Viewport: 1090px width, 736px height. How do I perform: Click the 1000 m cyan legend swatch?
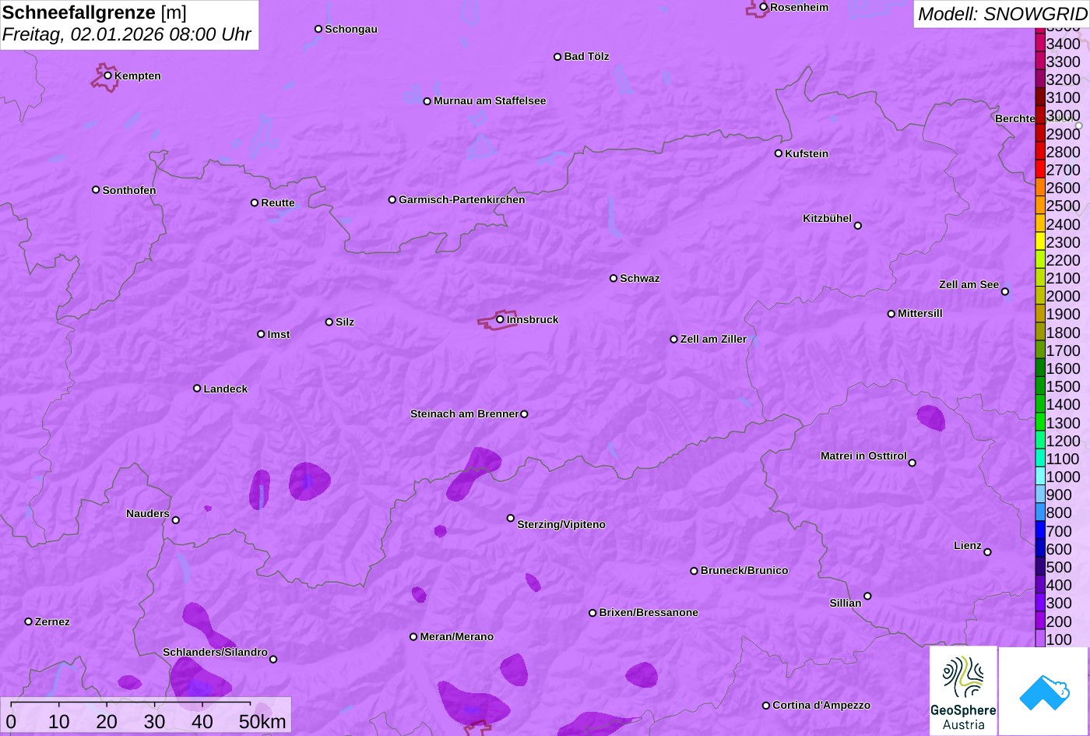pos(1040,477)
